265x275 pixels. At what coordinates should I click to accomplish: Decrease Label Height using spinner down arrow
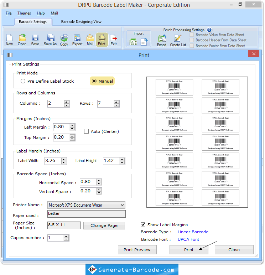click(x=122, y=162)
